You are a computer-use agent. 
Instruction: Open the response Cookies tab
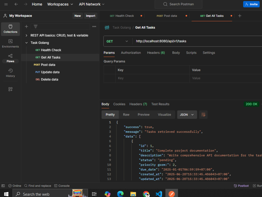[x=119, y=104]
